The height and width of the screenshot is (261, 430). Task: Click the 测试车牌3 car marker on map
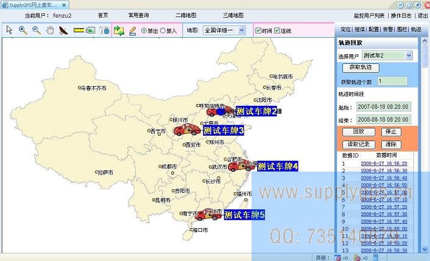[186, 130]
